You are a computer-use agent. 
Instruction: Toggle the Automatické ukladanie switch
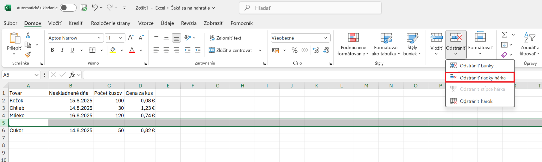pos(68,8)
